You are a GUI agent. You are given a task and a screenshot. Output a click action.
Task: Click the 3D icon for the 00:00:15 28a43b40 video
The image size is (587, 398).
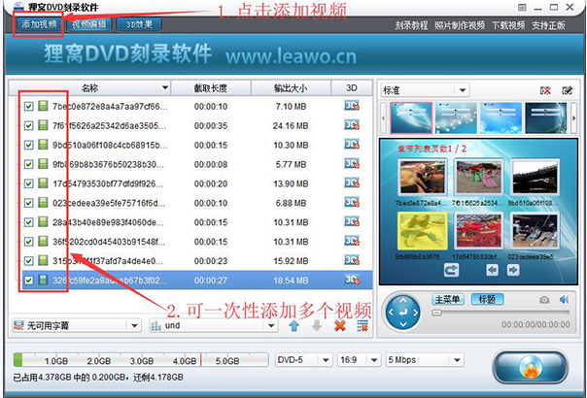pyautogui.click(x=352, y=222)
